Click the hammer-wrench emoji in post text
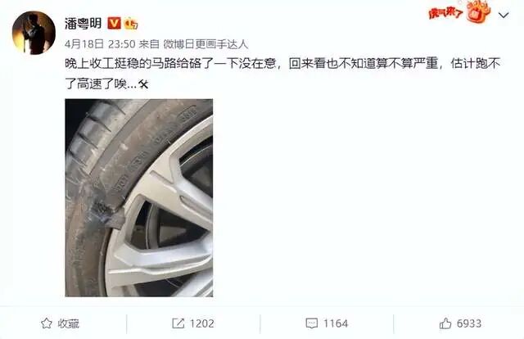Viewport: 524px width, 339px height. point(143,84)
